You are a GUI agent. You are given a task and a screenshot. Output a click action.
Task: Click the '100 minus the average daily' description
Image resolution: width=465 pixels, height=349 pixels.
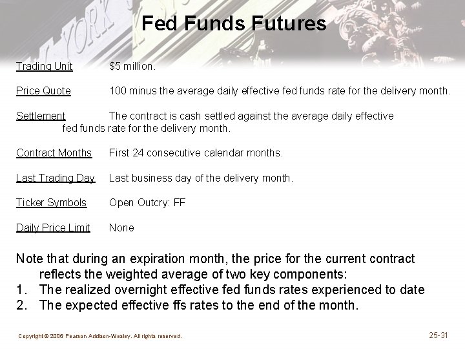[280, 91]
